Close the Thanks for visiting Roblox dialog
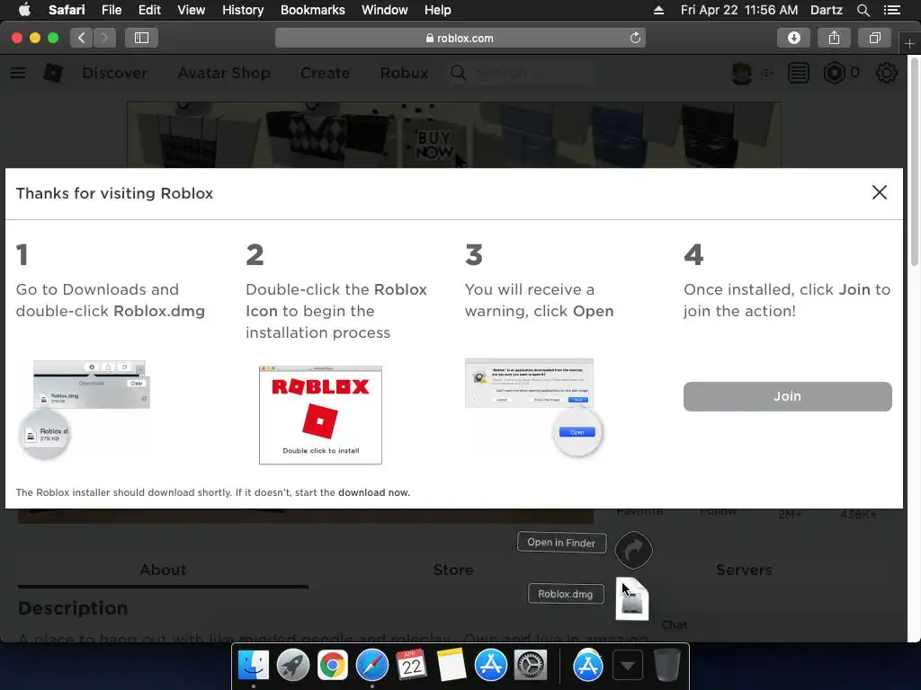 [x=879, y=192]
